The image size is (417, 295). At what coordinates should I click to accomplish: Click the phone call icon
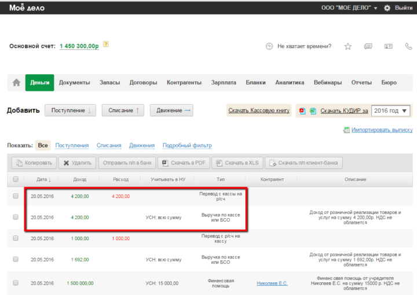(408, 46)
